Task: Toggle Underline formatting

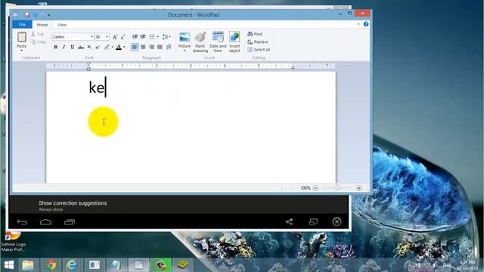Action: (x=73, y=47)
